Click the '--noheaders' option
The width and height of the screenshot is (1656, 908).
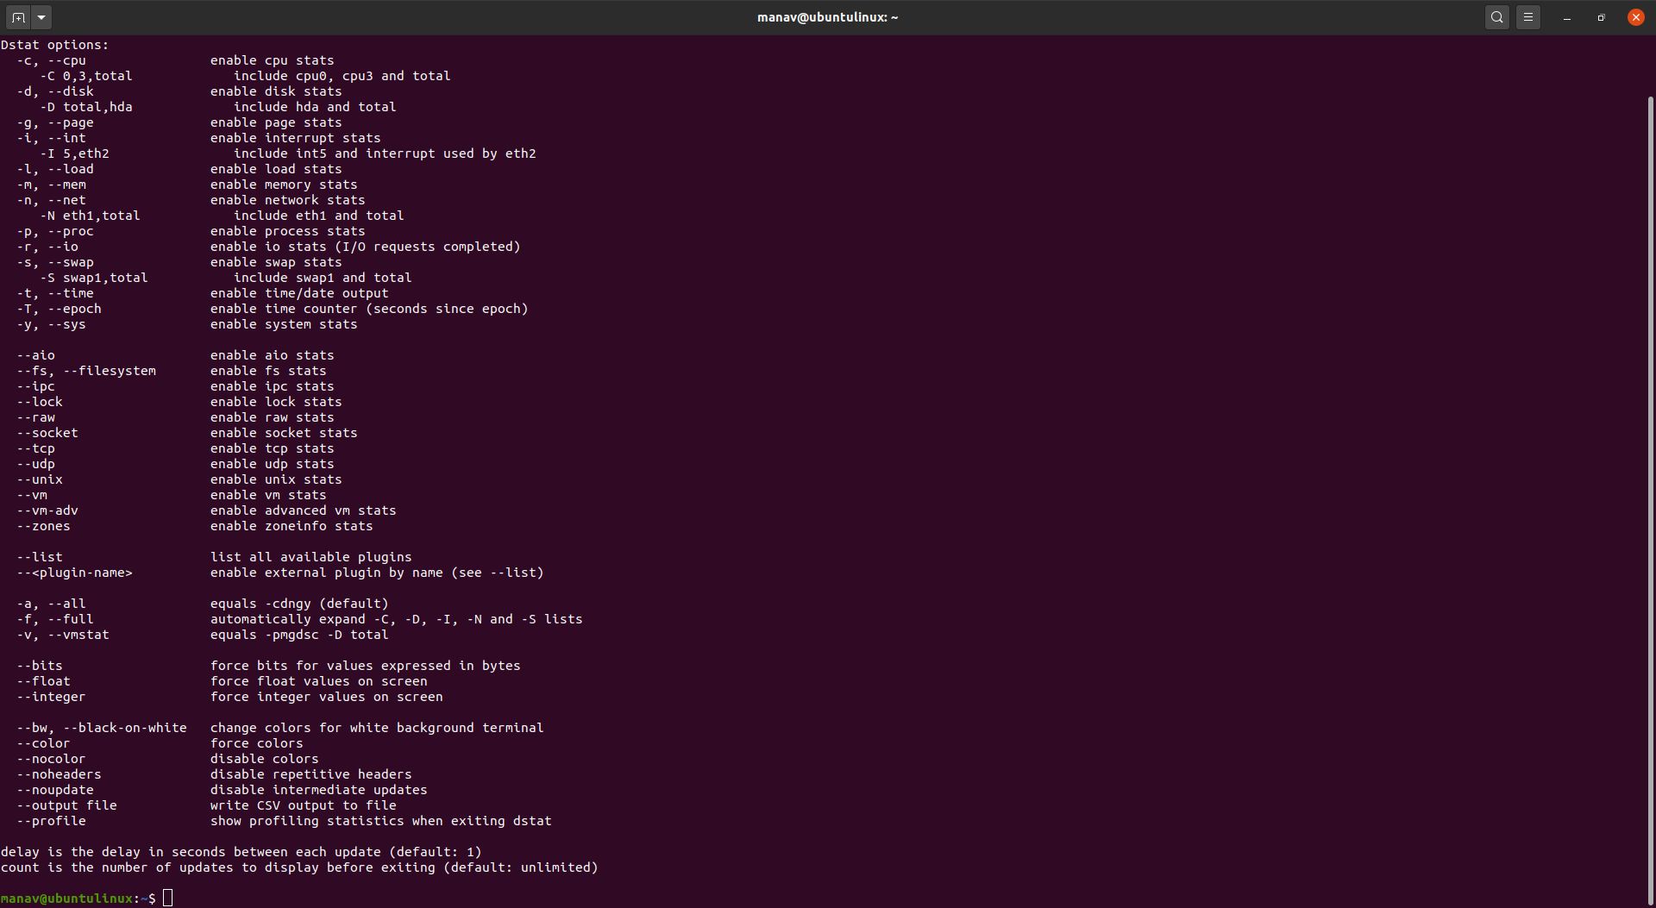coord(60,774)
